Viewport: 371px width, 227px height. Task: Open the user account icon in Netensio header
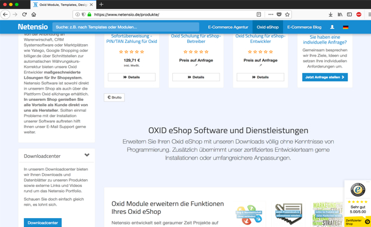tap(332, 27)
